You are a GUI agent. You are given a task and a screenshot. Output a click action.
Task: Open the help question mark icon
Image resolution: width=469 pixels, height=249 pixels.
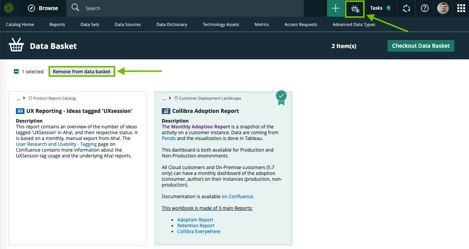click(425, 8)
